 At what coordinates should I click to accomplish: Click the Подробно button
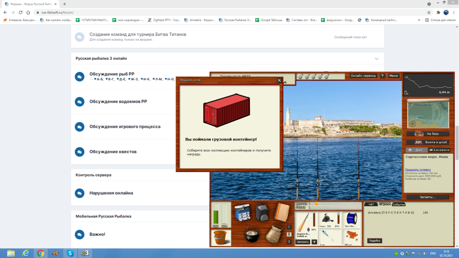point(375,241)
